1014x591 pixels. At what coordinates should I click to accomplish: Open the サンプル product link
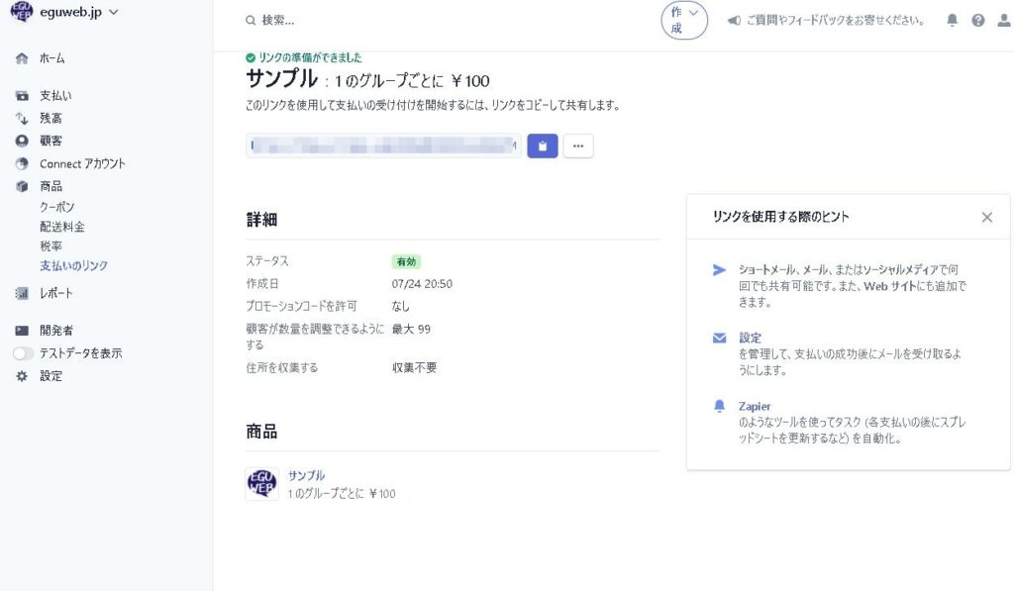point(306,475)
